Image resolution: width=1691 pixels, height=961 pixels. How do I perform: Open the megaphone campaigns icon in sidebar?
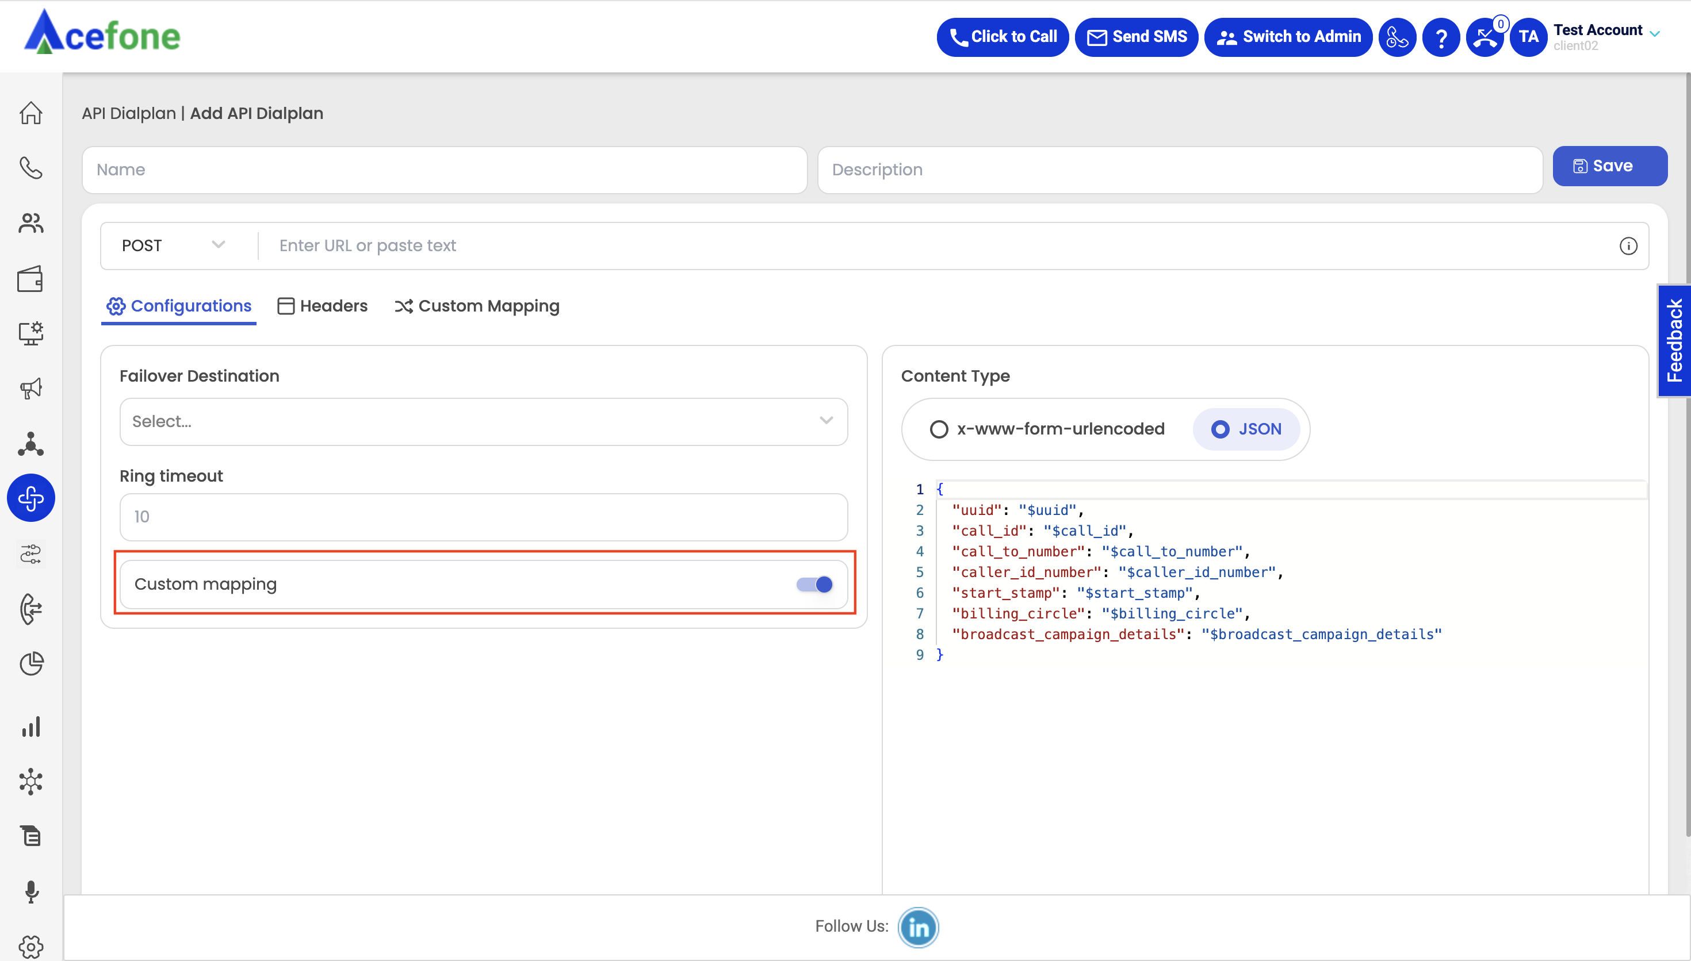click(x=30, y=388)
